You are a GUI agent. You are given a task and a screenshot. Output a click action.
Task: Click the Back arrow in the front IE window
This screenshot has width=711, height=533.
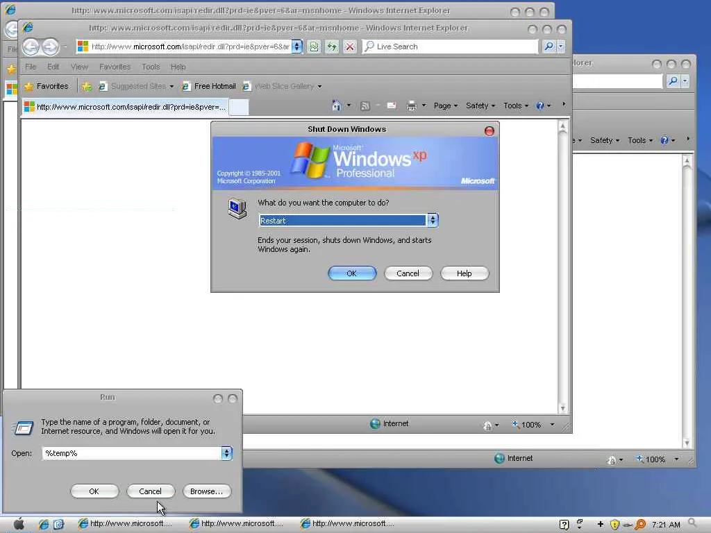[31, 46]
